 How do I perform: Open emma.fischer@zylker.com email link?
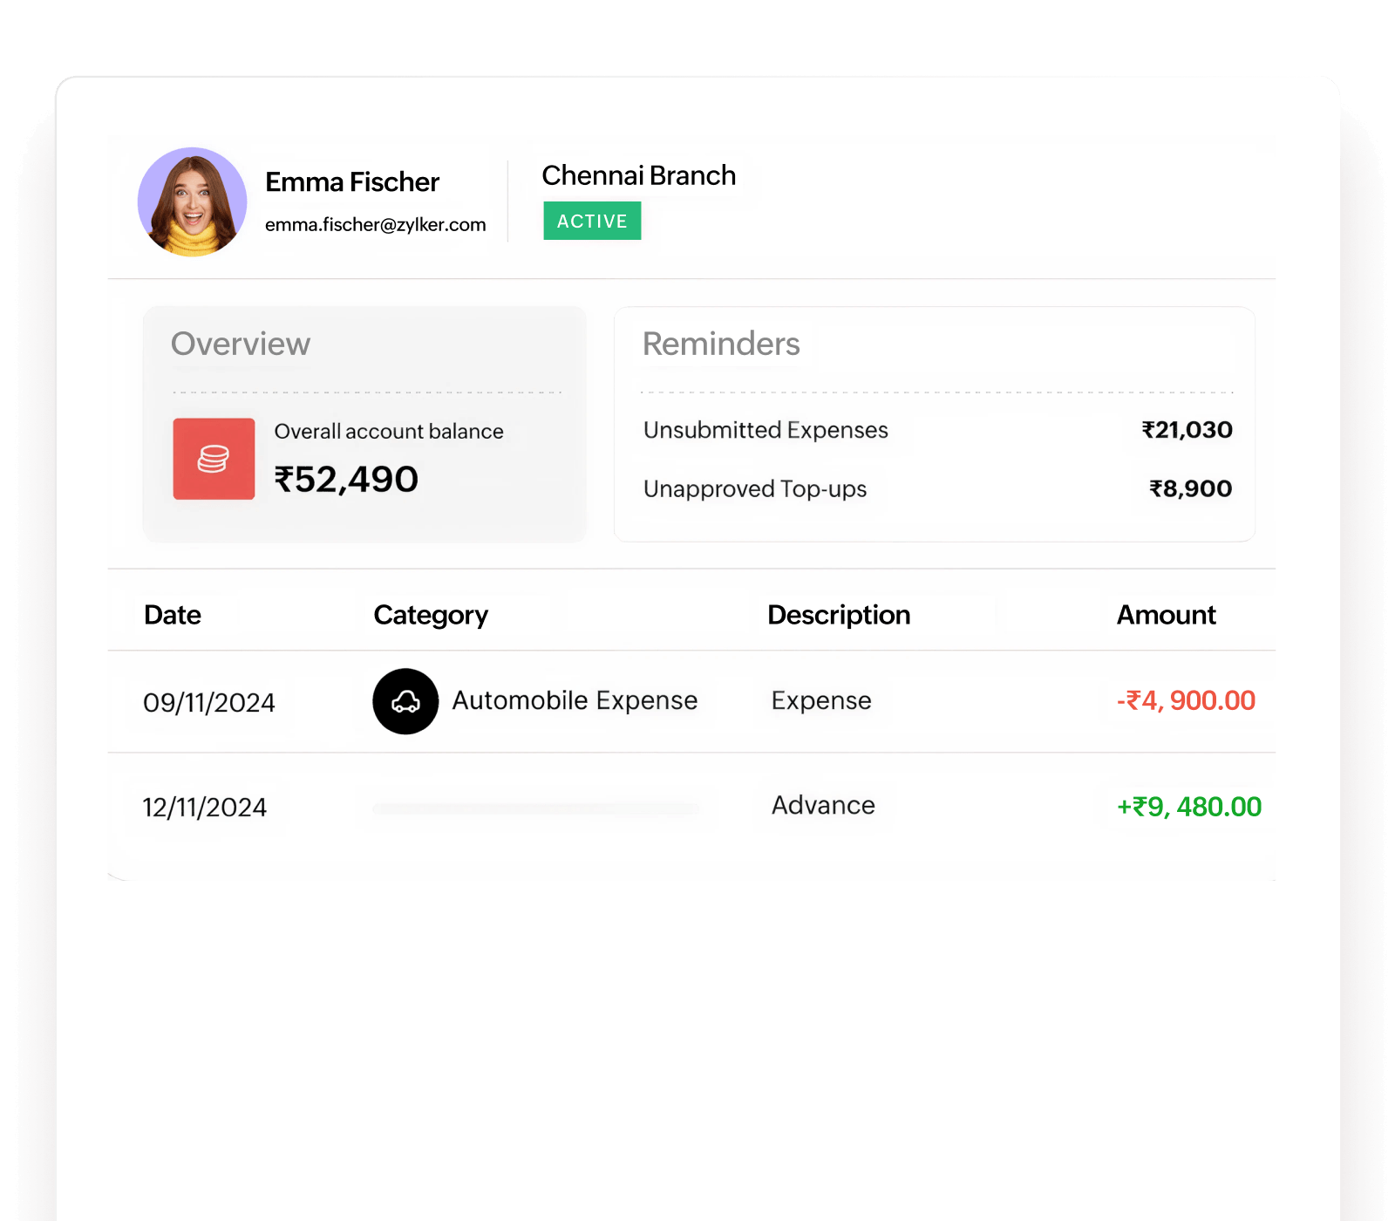376,224
